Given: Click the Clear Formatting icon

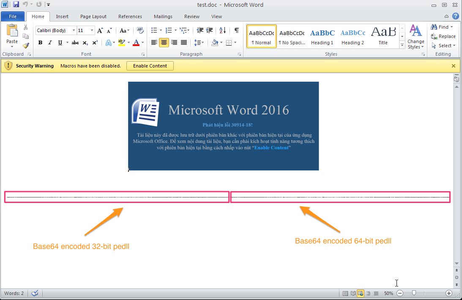Looking at the screenshot, I should (140, 30).
